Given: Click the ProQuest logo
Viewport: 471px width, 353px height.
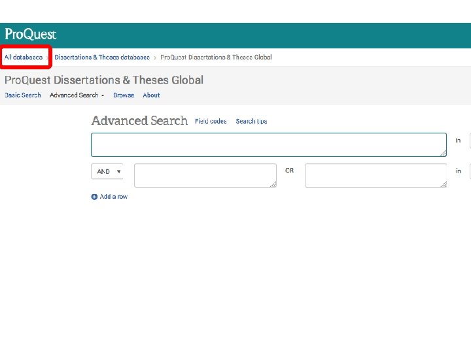Looking at the screenshot, I should [30, 34].
